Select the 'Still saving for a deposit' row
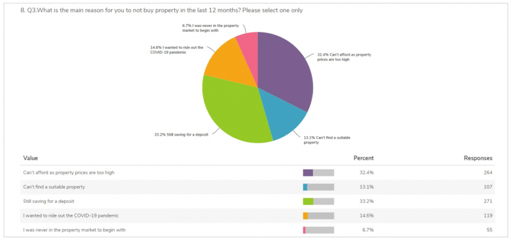 (257, 201)
